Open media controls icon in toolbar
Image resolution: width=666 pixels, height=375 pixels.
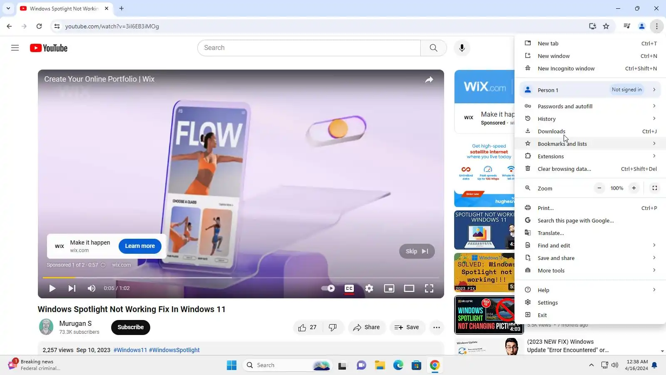pyautogui.click(x=627, y=26)
